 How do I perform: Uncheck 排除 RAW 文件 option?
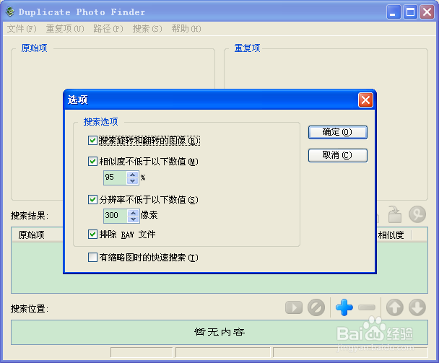click(92, 234)
